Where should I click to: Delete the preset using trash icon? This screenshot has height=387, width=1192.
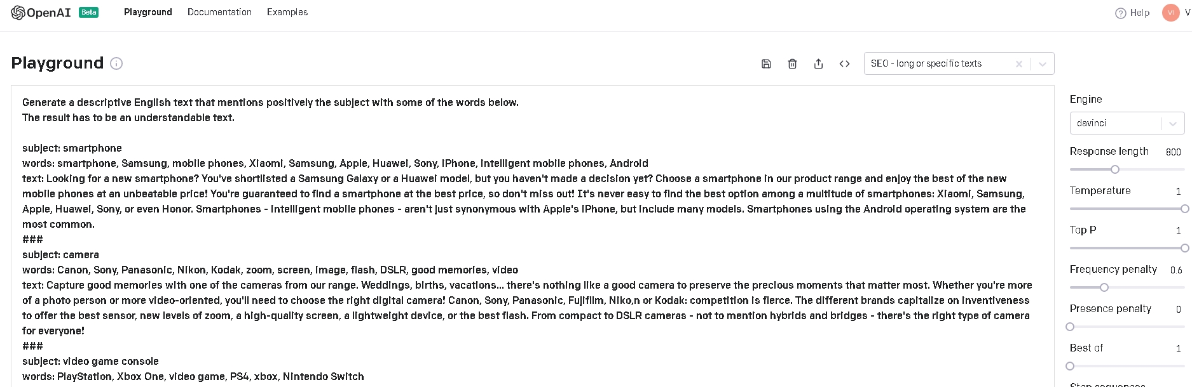(792, 63)
